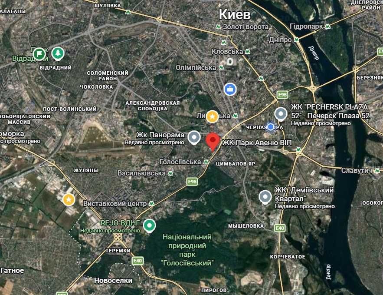This screenshot has width=383, height=295.
Task: Click the Олімпійська metro station icon
Action: (221, 67)
